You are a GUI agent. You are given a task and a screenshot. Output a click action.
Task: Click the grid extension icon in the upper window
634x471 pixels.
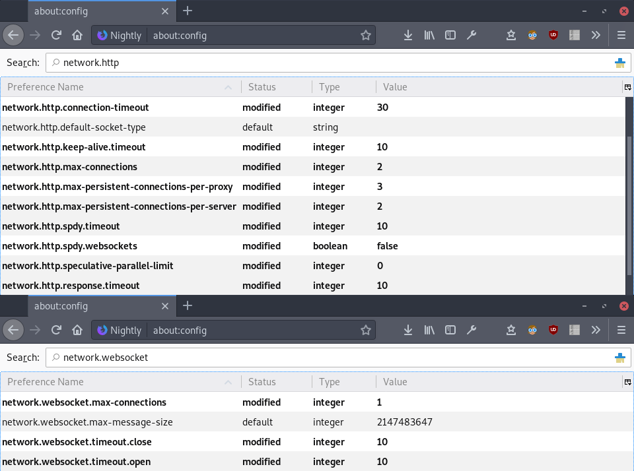tap(574, 35)
